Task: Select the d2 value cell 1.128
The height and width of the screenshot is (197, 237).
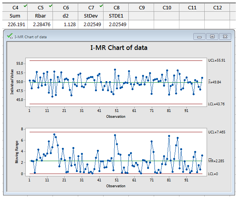Action: point(66,24)
